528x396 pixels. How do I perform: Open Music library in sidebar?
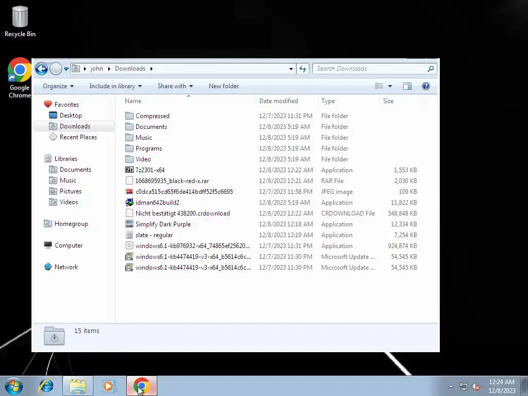[68, 180]
